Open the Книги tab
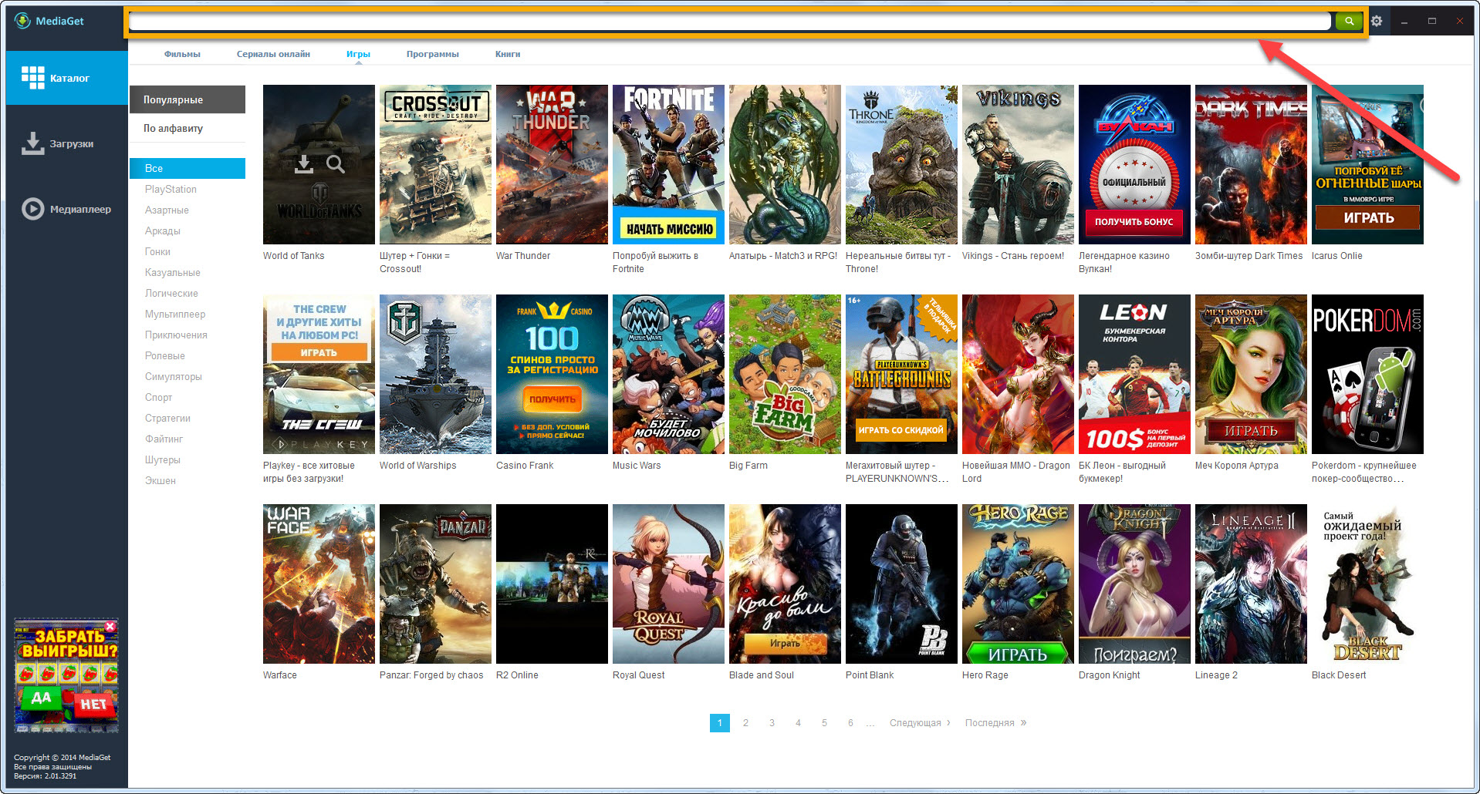Screen dimensions: 1480x794 pyautogui.click(x=508, y=54)
